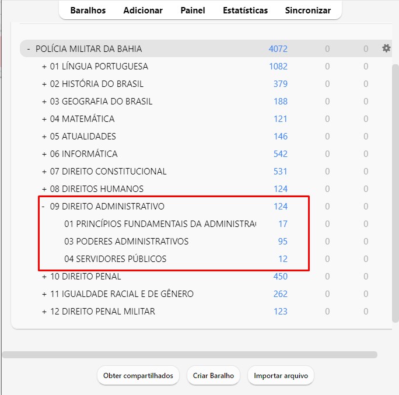The width and height of the screenshot is (399, 395).
Task: Expand 11 IGUALDADE RACIAL E DE GÊNERO deck
Action: click(x=44, y=294)
